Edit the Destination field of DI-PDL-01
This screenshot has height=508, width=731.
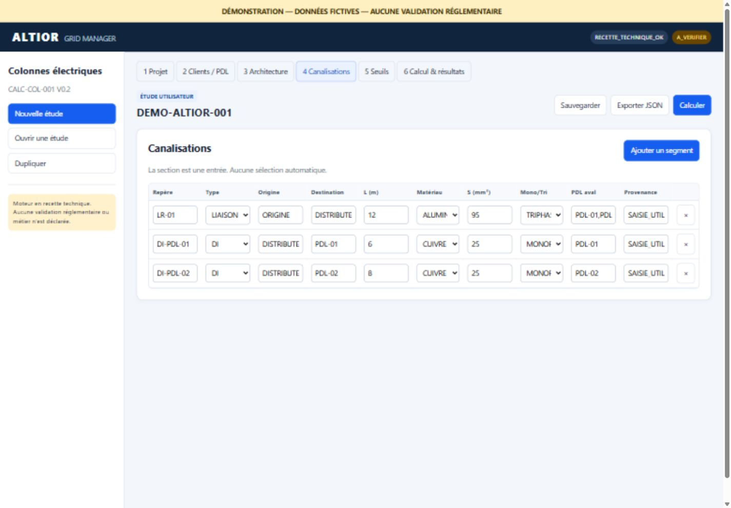(333, 244)
